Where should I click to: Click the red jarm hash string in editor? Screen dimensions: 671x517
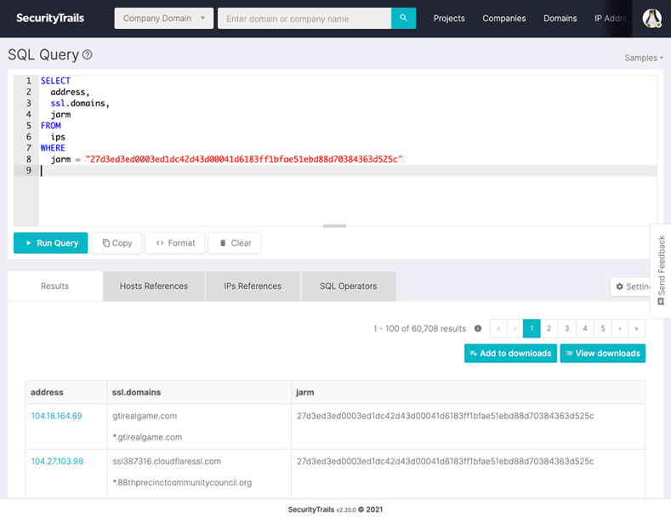point(244,159)
